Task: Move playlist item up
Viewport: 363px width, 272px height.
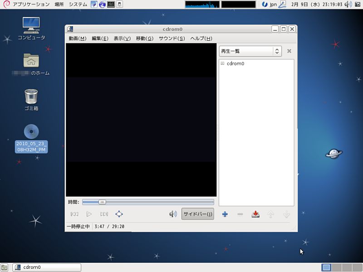Action: [271, 214]
